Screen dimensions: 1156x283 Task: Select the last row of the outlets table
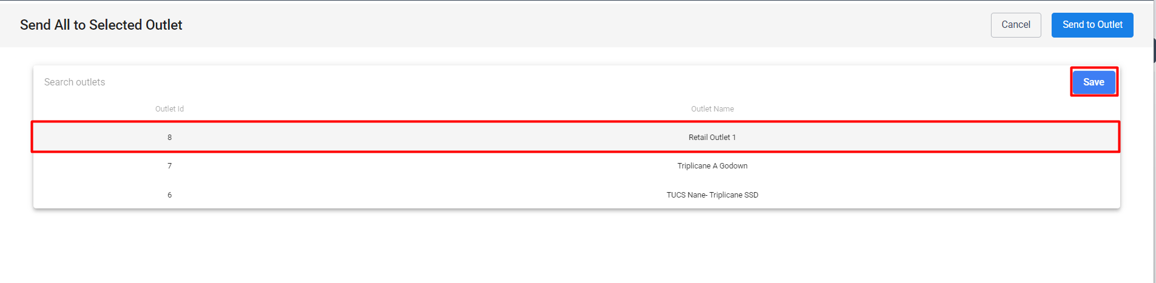(x=425, y=195)
